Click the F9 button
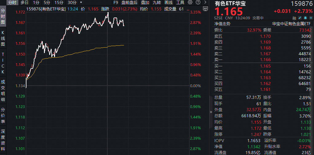Viewport: 314px width, 155px height. (x=116, y=2)
